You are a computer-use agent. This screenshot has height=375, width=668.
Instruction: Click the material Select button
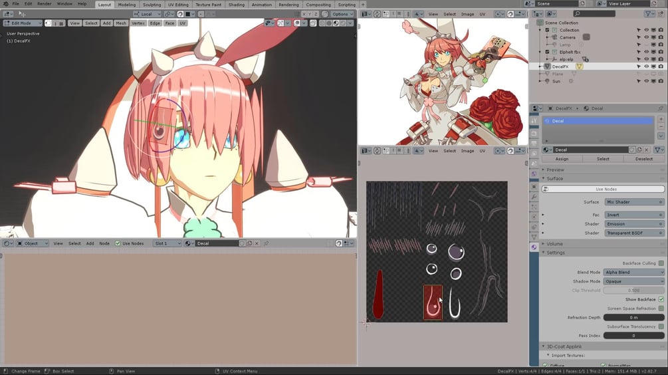point(603,158)
